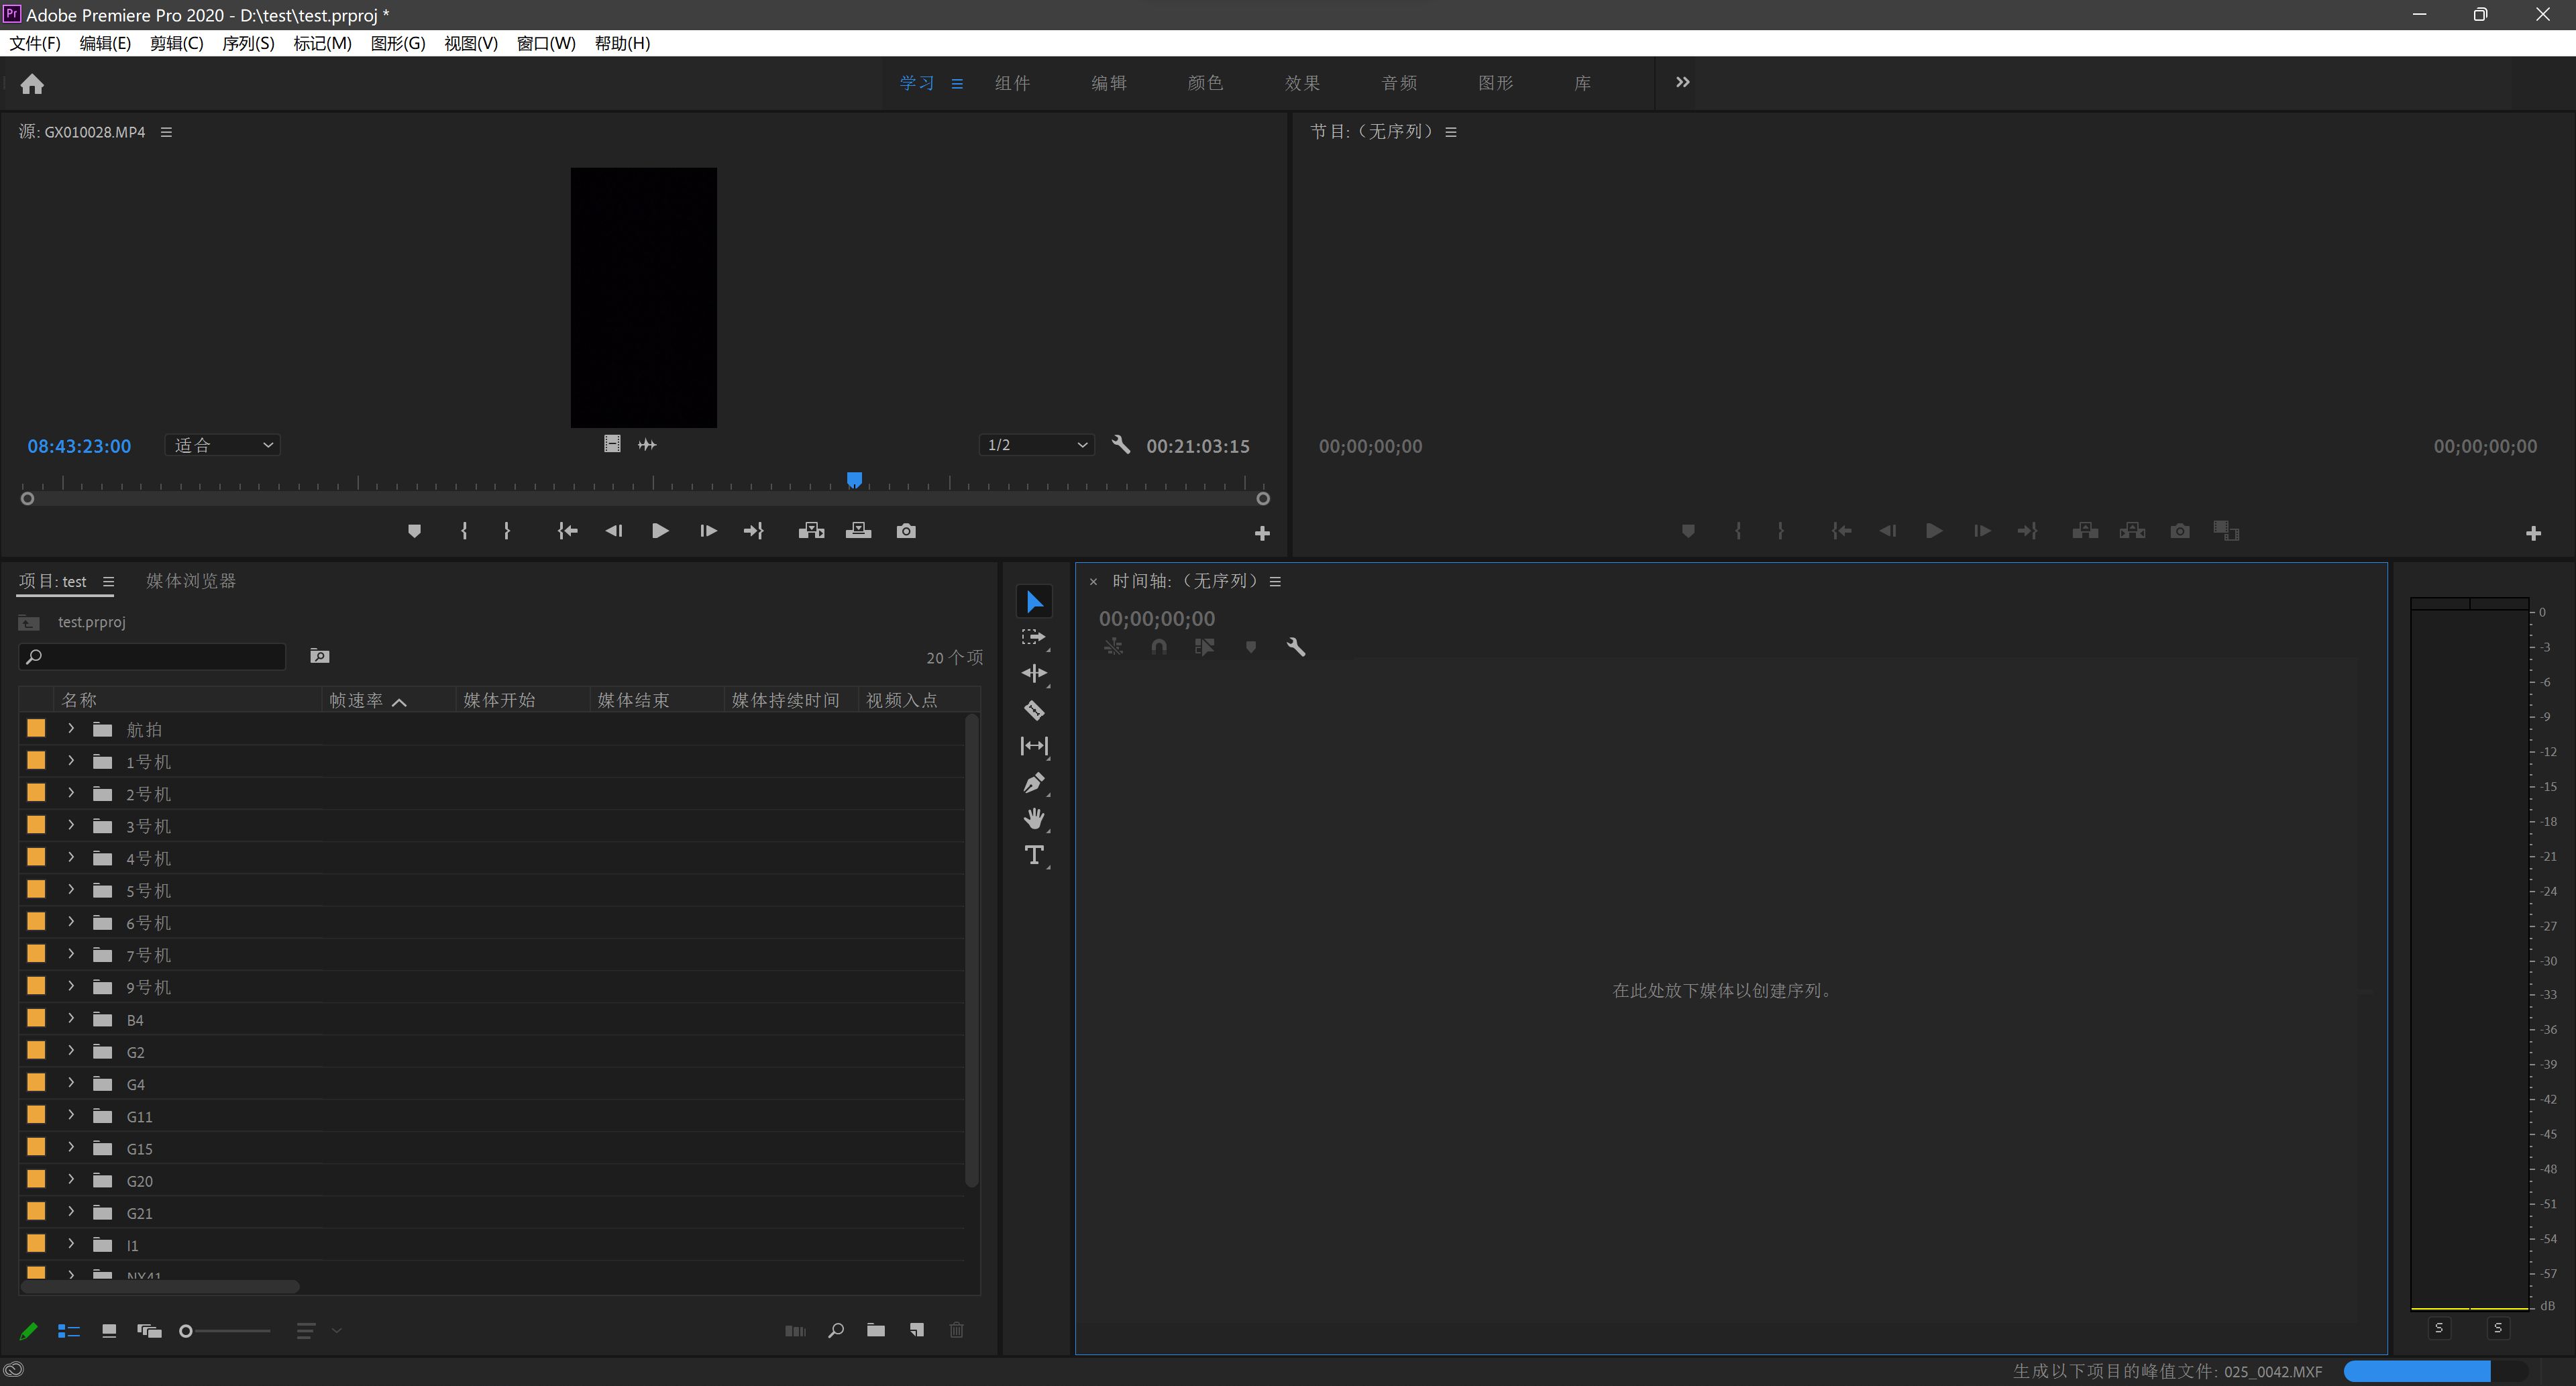Switch Project panel to icon view
The width and height of the screenshot is (2576, 1386).
[x=109, y=1331]
